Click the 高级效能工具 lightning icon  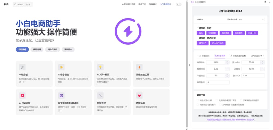point(140,67)
